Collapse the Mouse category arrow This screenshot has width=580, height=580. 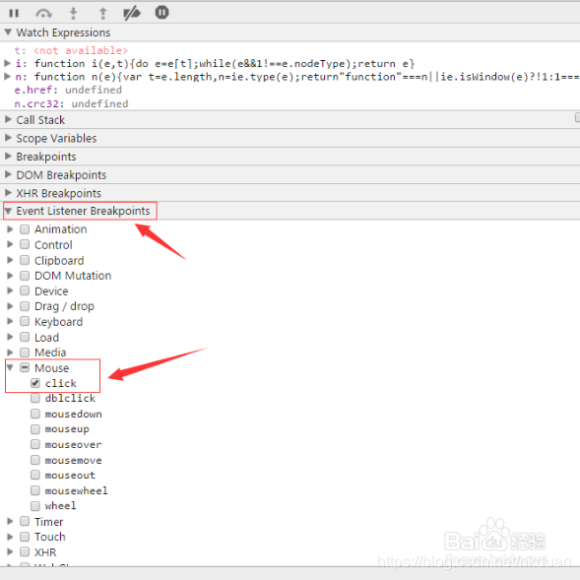click(11, 367)
